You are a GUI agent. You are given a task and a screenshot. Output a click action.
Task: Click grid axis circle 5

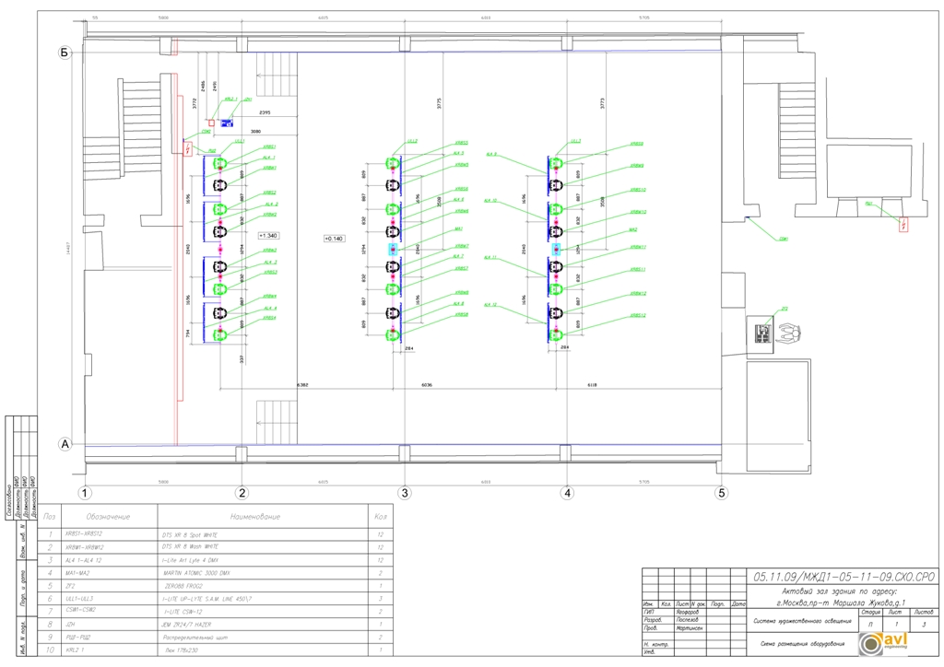tap(721, 493)
